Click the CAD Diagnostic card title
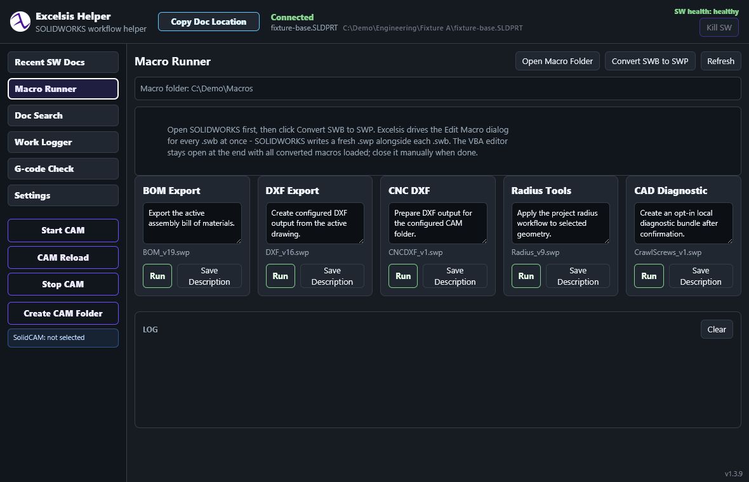 click(x=671, y=190)
